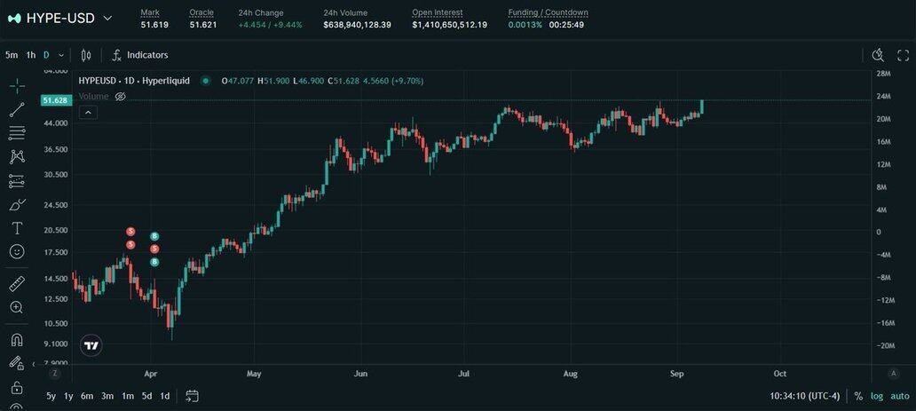This screenshot has width=916, height=411.
Task: Collapse the indicator legend arrow
Action: [88, 112]
